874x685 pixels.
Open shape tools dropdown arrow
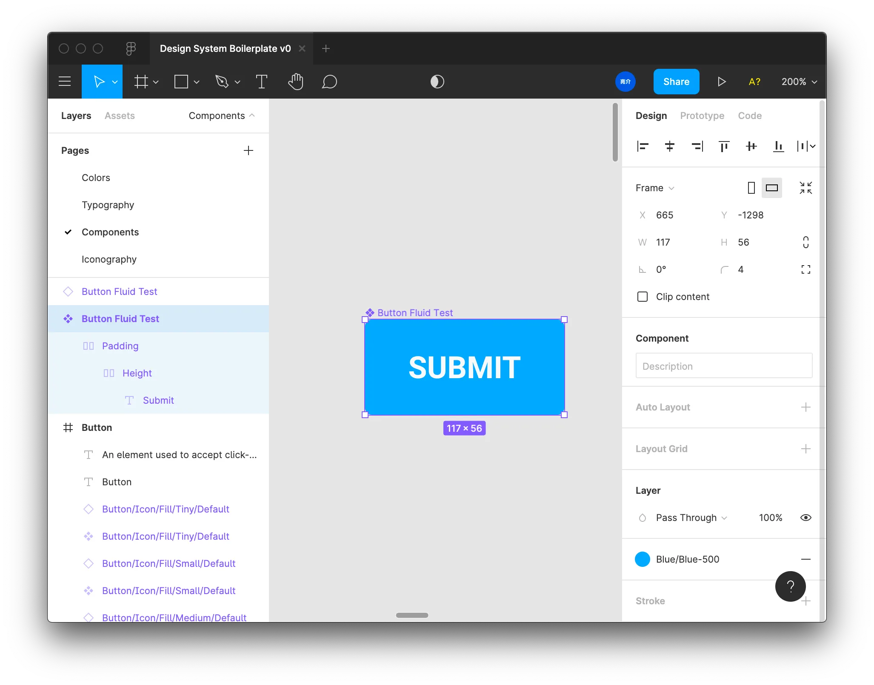click(197, 82)
